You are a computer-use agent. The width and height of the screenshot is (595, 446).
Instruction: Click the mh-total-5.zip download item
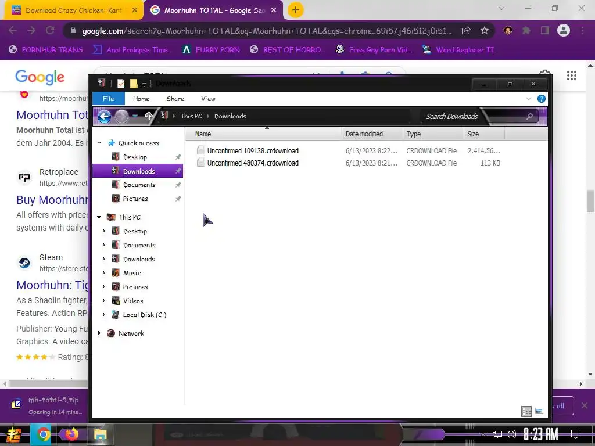[48, 405]
